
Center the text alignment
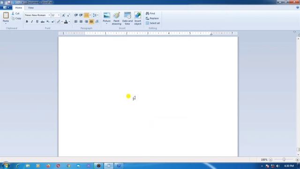tap(81, 22)
